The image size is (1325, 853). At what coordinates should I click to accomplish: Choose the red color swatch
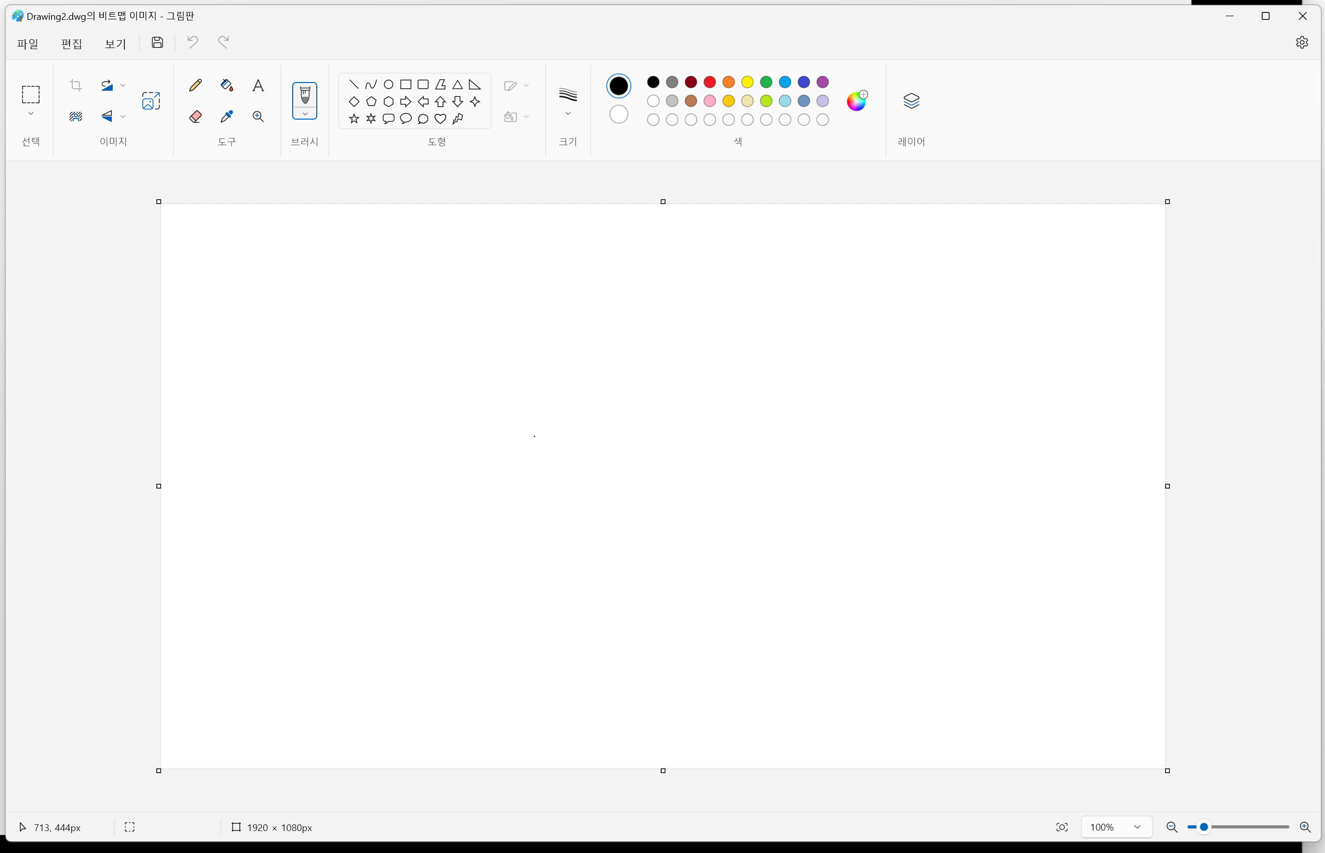pos(709,82)
